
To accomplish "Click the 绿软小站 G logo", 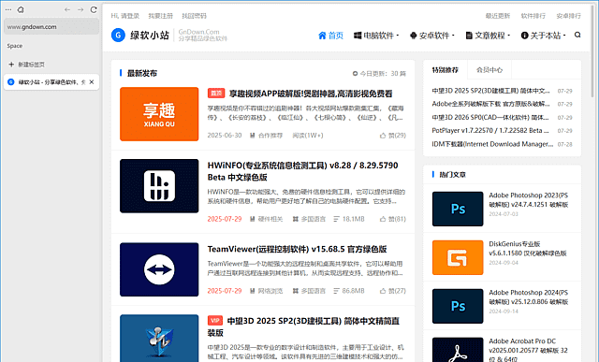I will [x=118, y=36].
